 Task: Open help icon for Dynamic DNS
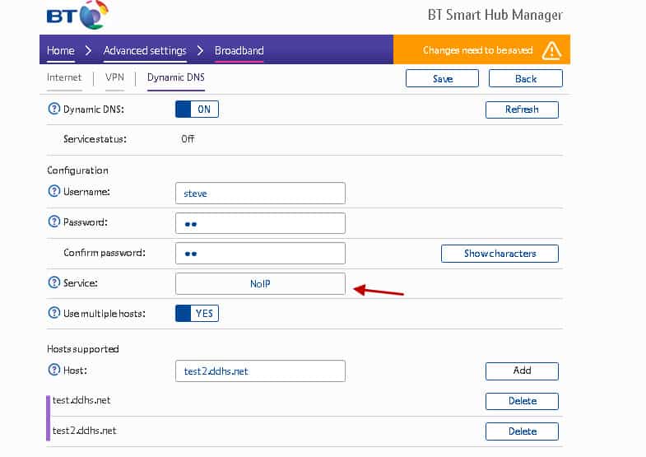click(54, 109)
